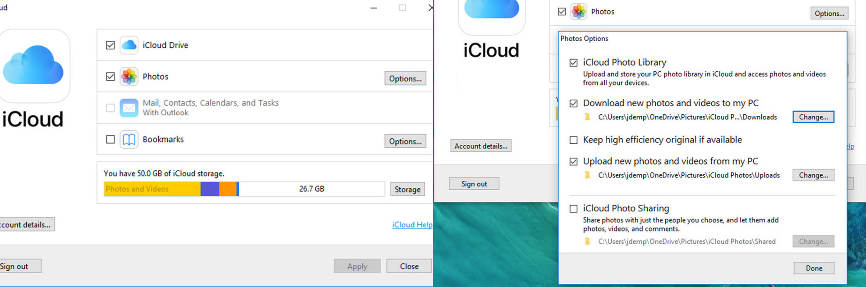Change the uploads folder location
866x287 pixels.
[x=813, y=175]
